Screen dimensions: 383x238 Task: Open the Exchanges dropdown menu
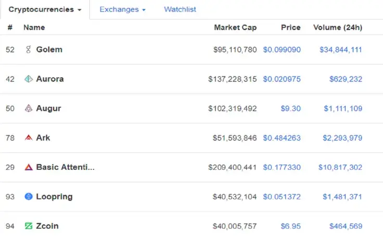(122, 9)
